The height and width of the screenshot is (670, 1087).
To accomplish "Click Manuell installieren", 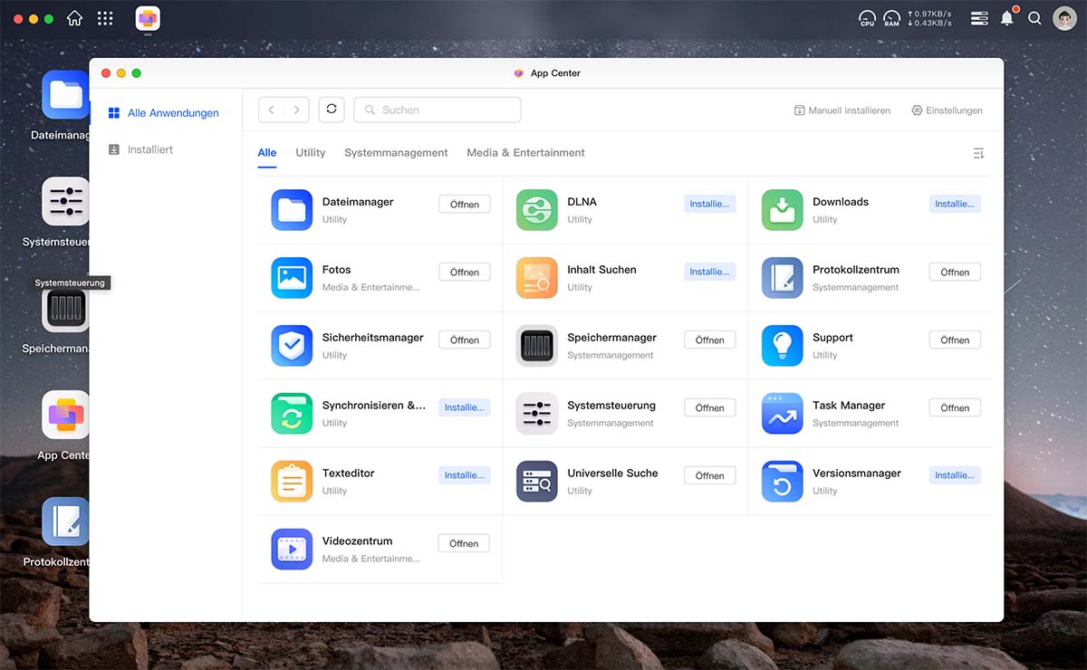I will pyautogui.click(x=842, y=110).
